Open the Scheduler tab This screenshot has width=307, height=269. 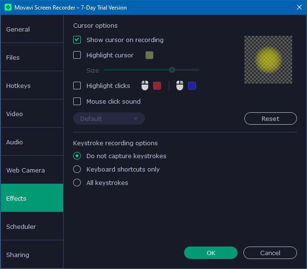click(x=32, y=226)
